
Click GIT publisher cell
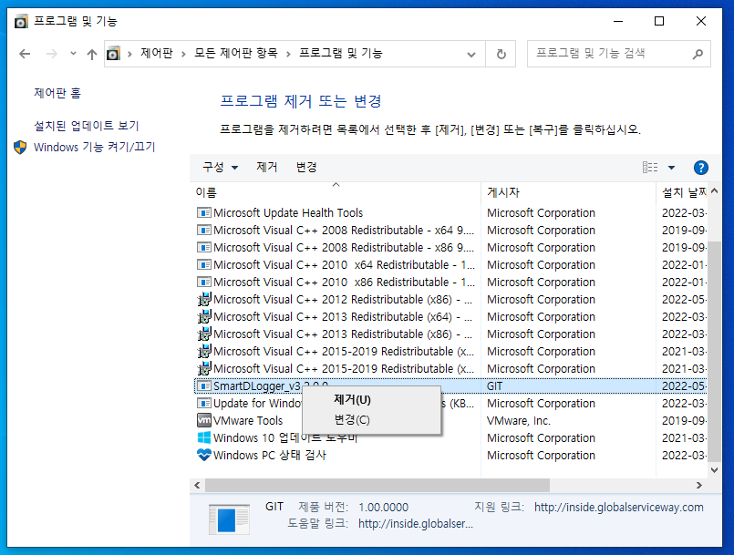pyautogui.click(x=494, y=386)
